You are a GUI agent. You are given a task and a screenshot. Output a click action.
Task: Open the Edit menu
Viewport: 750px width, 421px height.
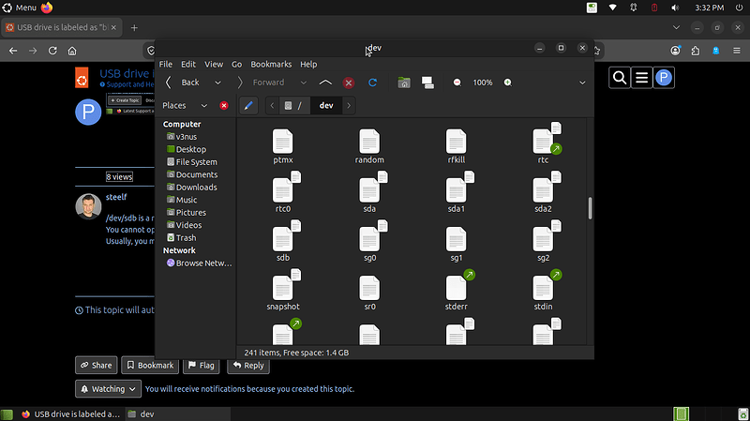pos(188,64)
